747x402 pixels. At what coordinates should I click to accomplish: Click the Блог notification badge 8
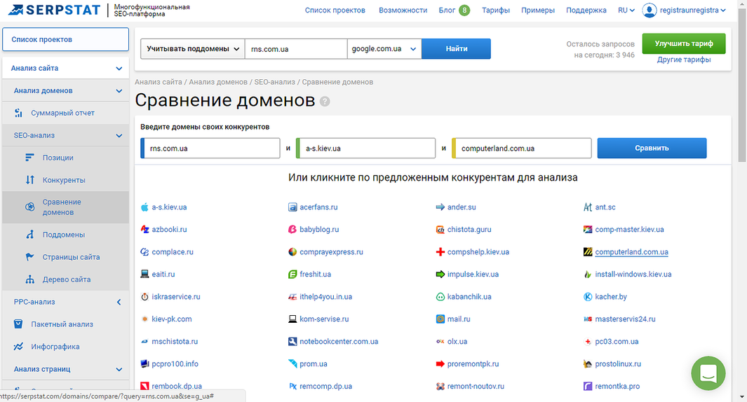click(x=464, y=10)
